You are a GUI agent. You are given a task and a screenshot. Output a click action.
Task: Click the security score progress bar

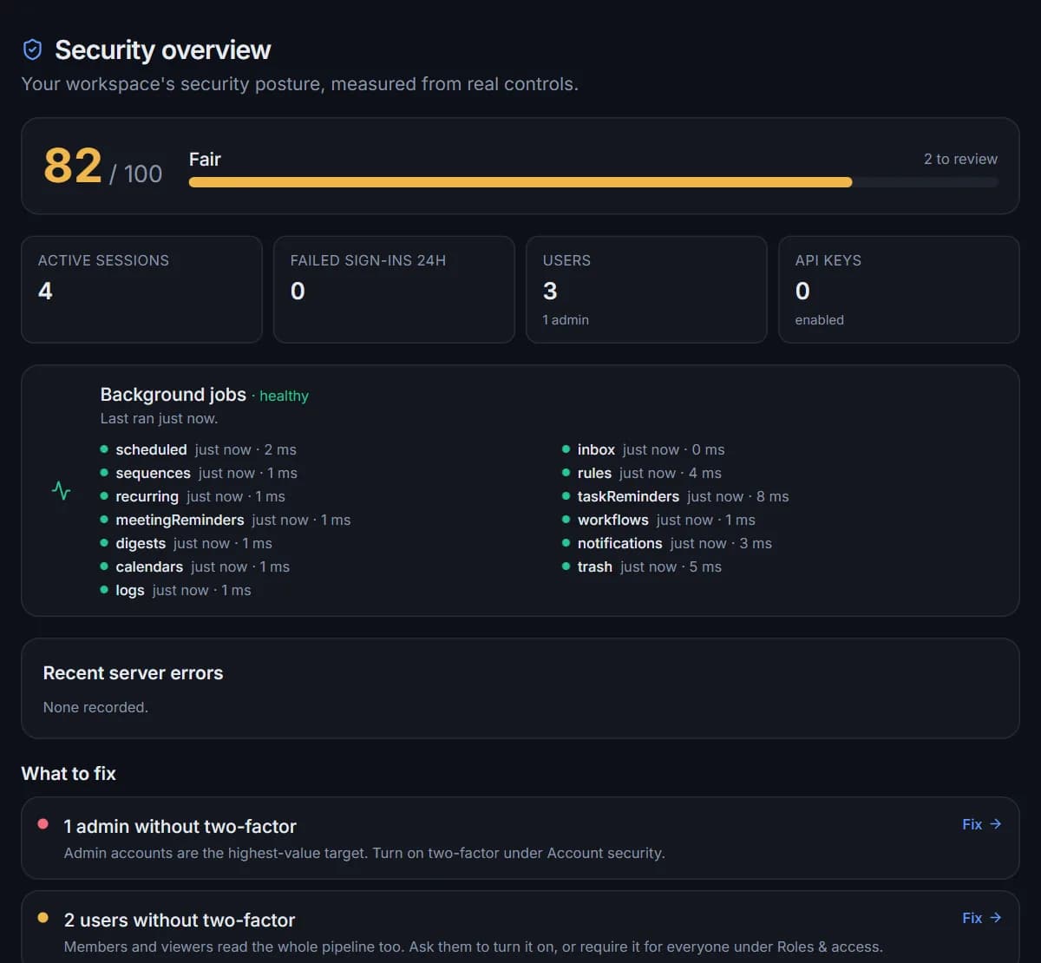point(593,182)
